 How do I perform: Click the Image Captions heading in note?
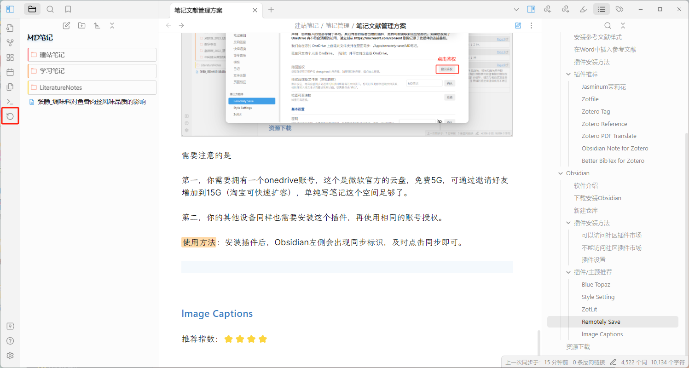(x=217, y=314)
